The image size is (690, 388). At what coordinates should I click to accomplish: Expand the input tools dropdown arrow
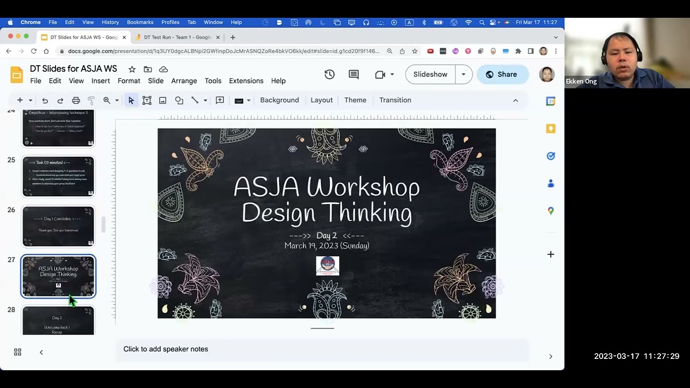click(249, 100)
